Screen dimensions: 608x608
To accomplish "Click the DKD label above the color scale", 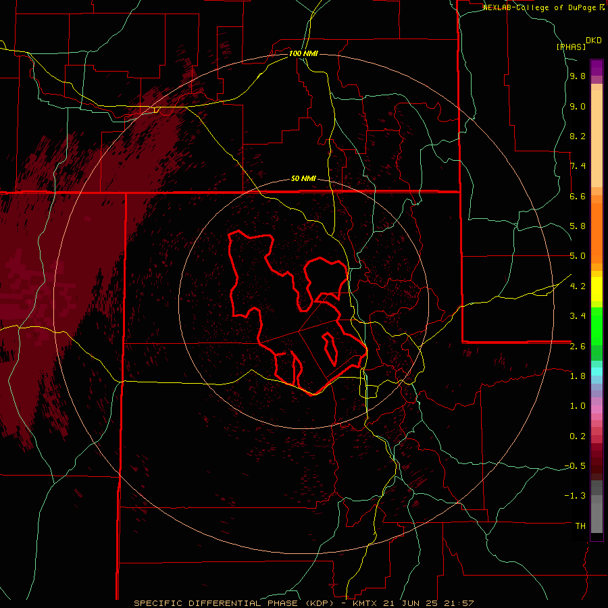I will 594,41.
